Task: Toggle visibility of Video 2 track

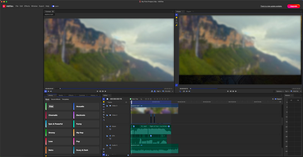Action: tap(110, 115)
